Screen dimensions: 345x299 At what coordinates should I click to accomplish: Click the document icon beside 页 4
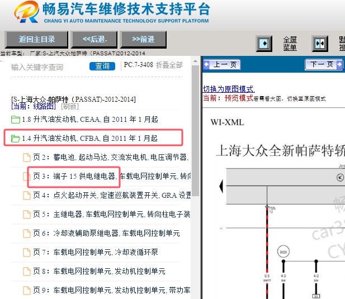[27, 196]
